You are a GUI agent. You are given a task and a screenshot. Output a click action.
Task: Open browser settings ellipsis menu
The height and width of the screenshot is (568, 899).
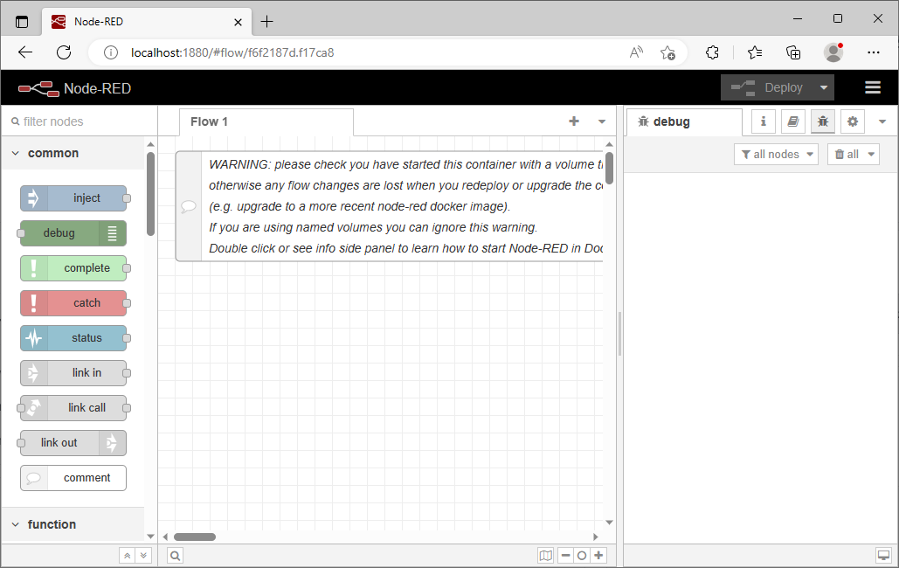(x=873, y=52)
